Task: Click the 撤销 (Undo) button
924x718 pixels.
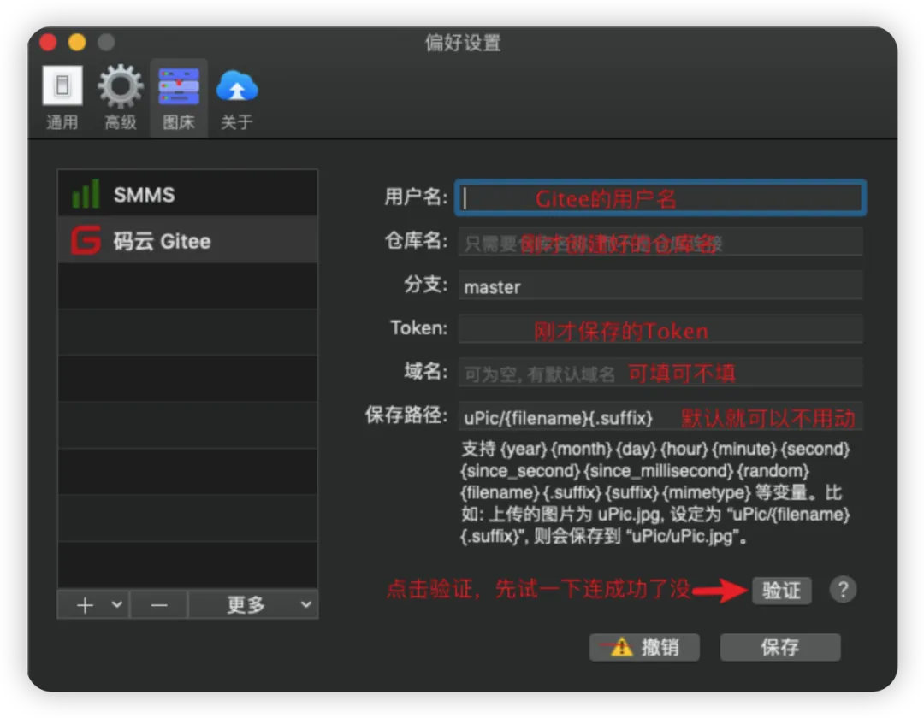Action: click(644, 647)
